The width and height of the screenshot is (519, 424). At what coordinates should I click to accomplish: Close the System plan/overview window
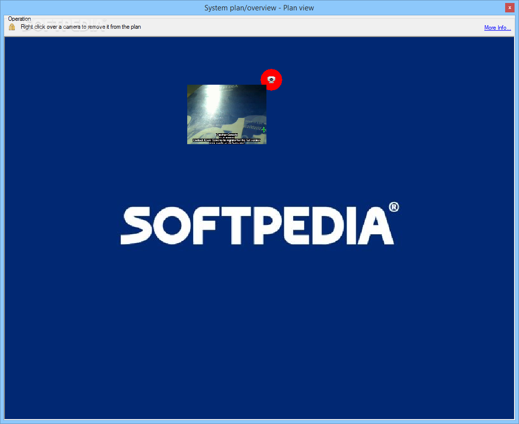tap(510, 7)
